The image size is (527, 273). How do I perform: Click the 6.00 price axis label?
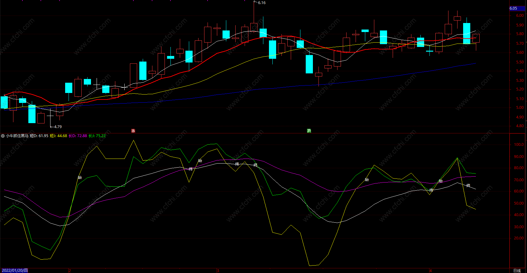520,16
